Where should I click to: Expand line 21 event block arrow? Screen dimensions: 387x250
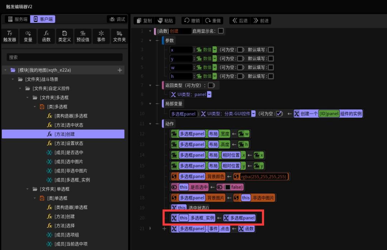[x=150, y=229]
